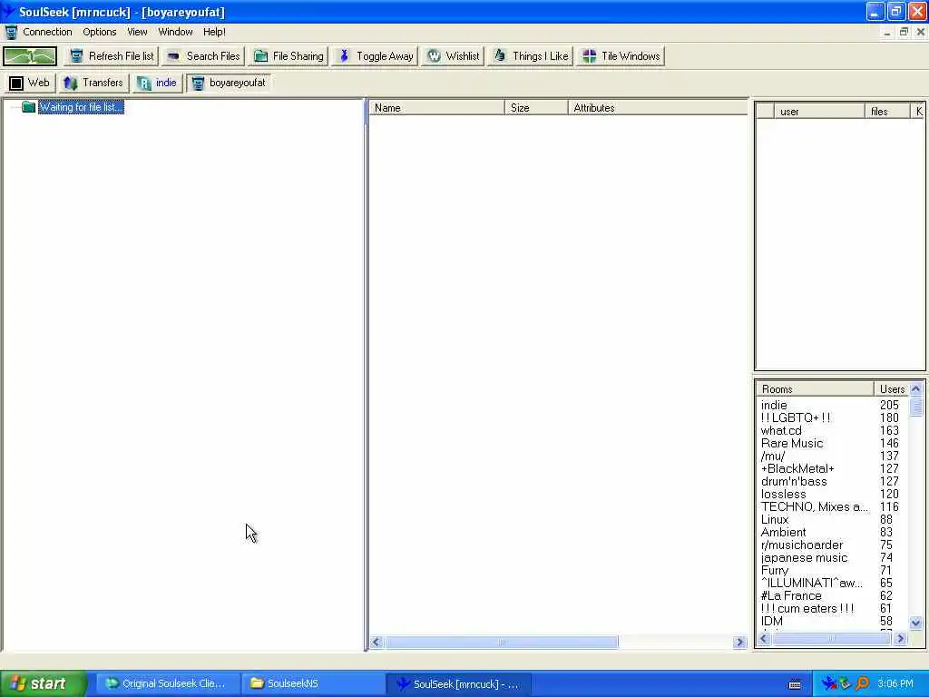Sort user list by files column
The image size is (929, 697).
[x=887, y=112]
